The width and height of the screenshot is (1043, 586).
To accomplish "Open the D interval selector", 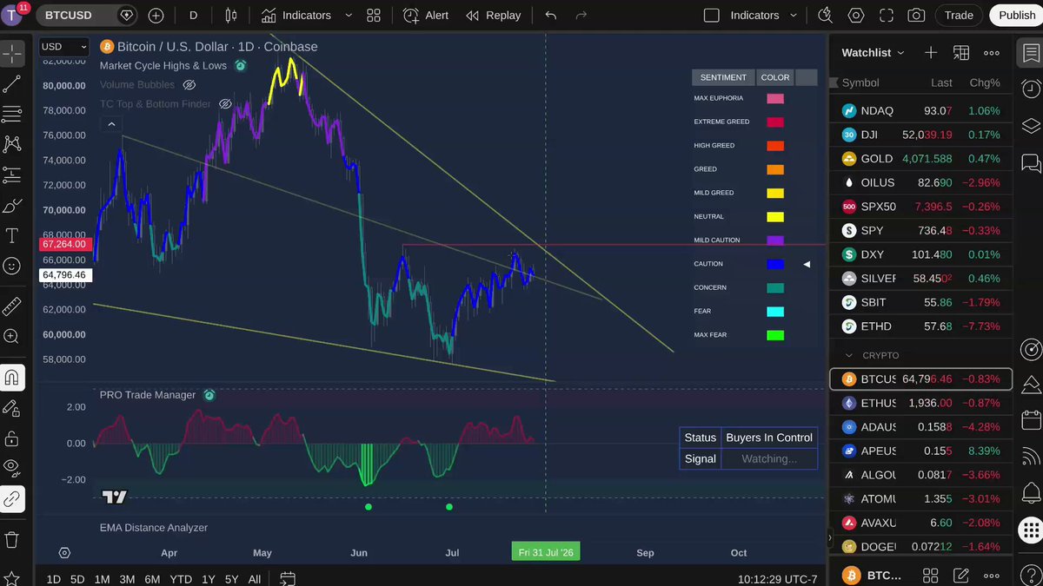I will (193, 16).
